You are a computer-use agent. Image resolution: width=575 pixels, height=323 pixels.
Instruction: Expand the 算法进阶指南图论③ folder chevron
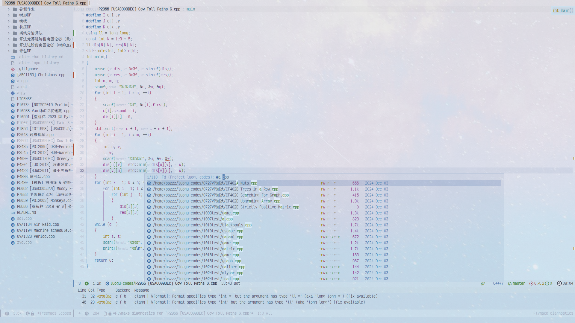click(x=9, y=45)
